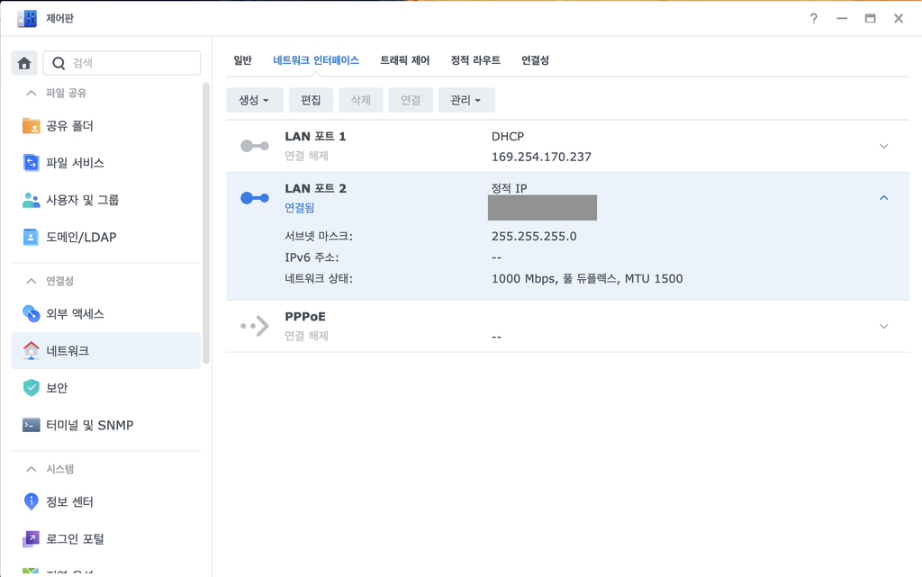The image size is (922, 577).
Task: Open the 연결성 tab
Action: coord(535,60)
